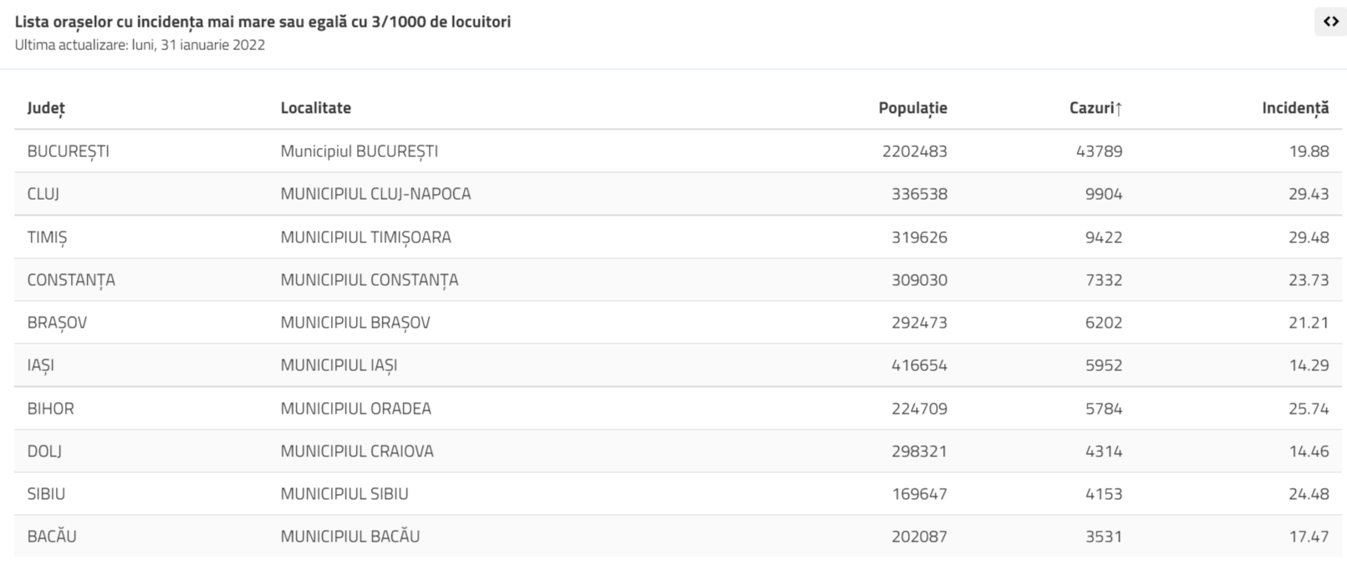
Task: Select the MUNICIPIUL TIMIȘOARA row
Action: (365, 237)
